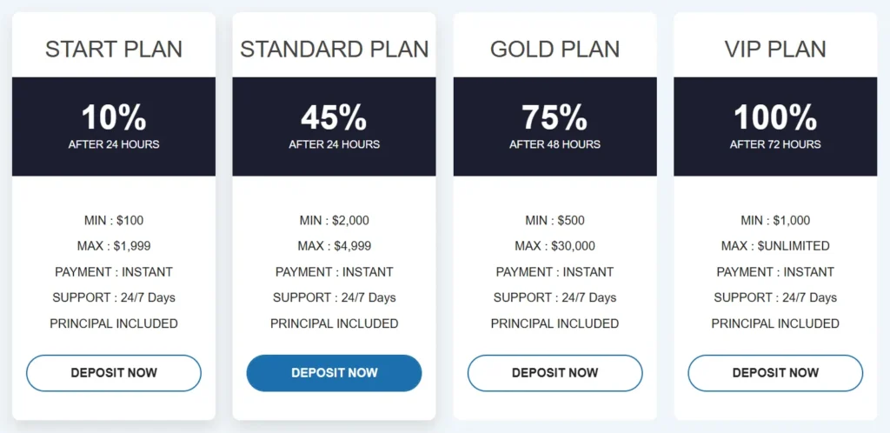890x433 pixels.
Task: Click the MAX : $UNLIMITED text
Action: click(x=775, y=246)
